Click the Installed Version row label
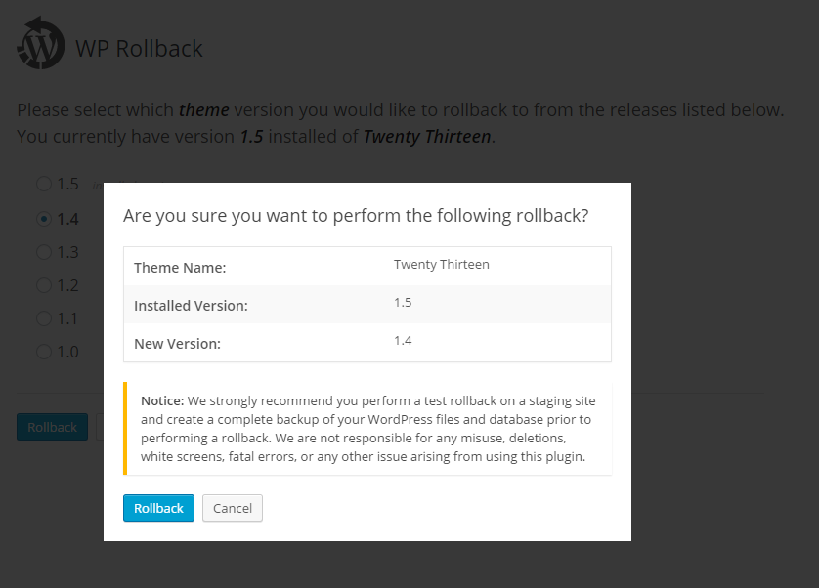Image resolution: width=819 pixels, height=588 pixels. pyautogui.click(x=191, y=306)
